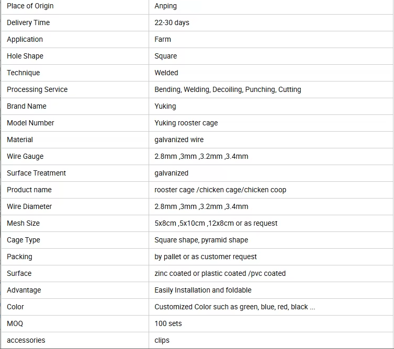
Task: Select the Processing Service value text
Action: (x=228, y=89)
